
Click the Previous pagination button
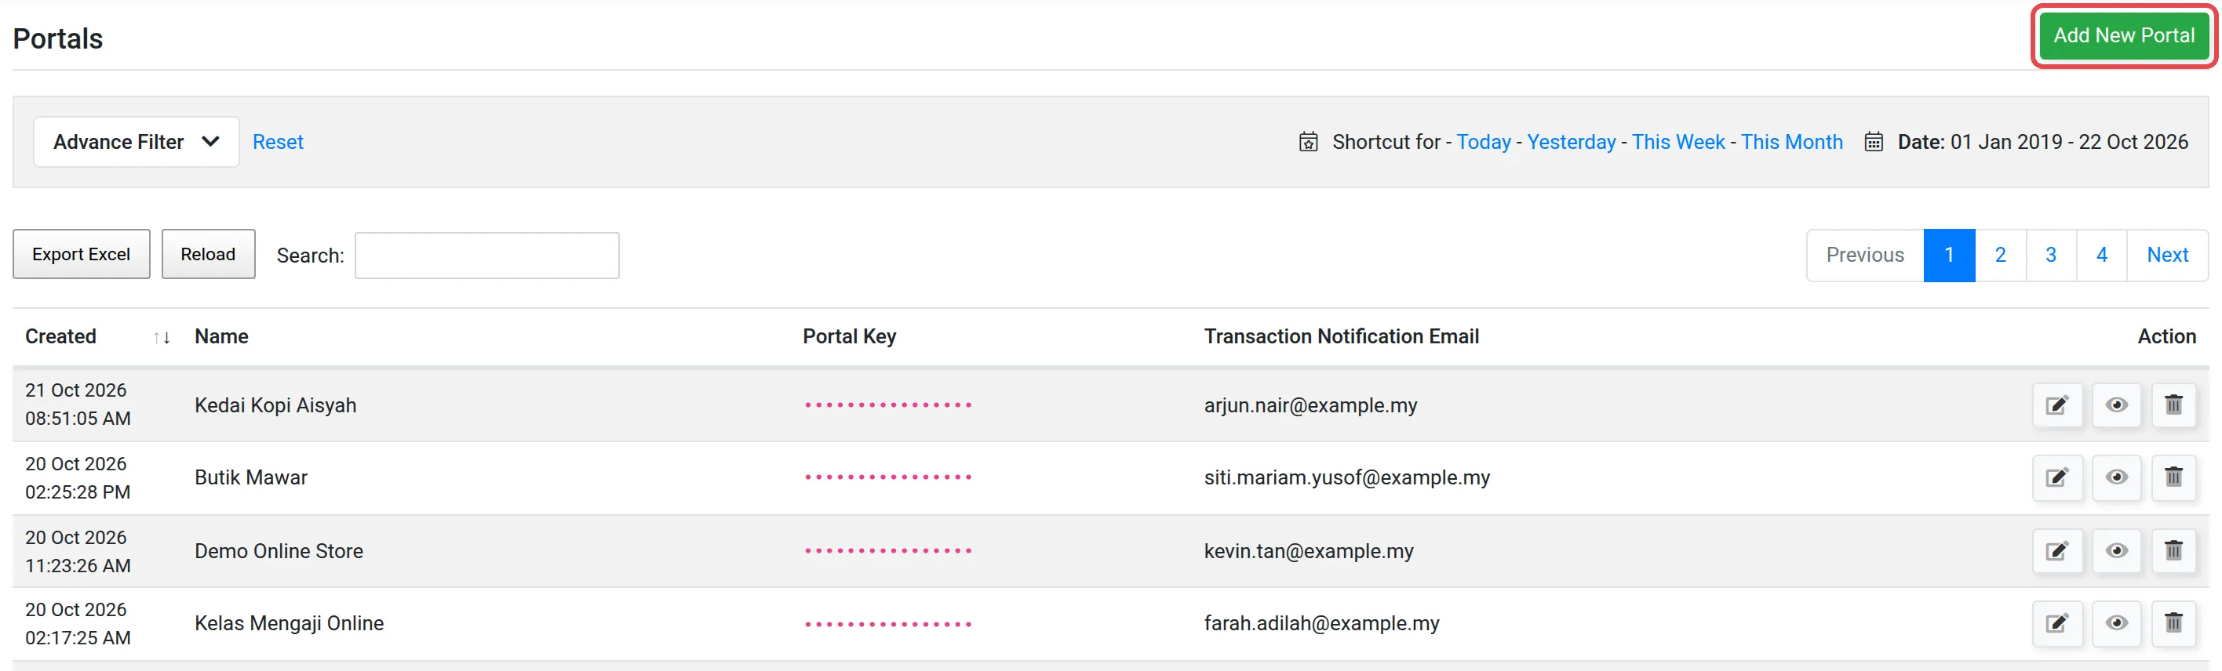pos(1865,255)
